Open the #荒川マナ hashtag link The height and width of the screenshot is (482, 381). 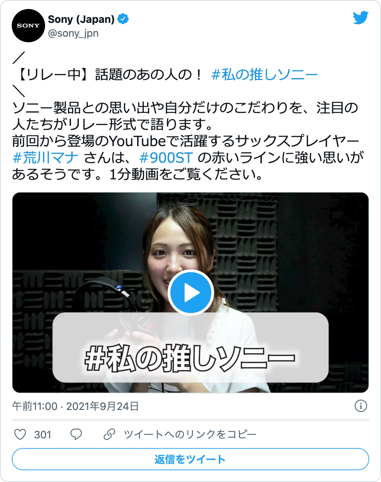(x=45, y=158)
